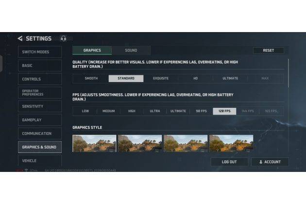Open Controls settings category
The image size is (306, 204).
pyautogui.click(x=40, y=79)
